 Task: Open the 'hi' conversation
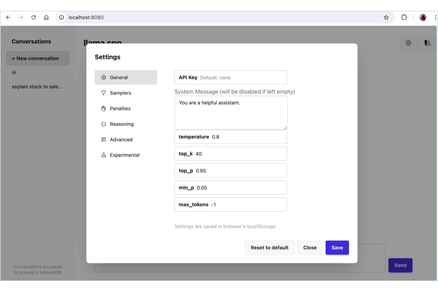(x=38, y=73)
